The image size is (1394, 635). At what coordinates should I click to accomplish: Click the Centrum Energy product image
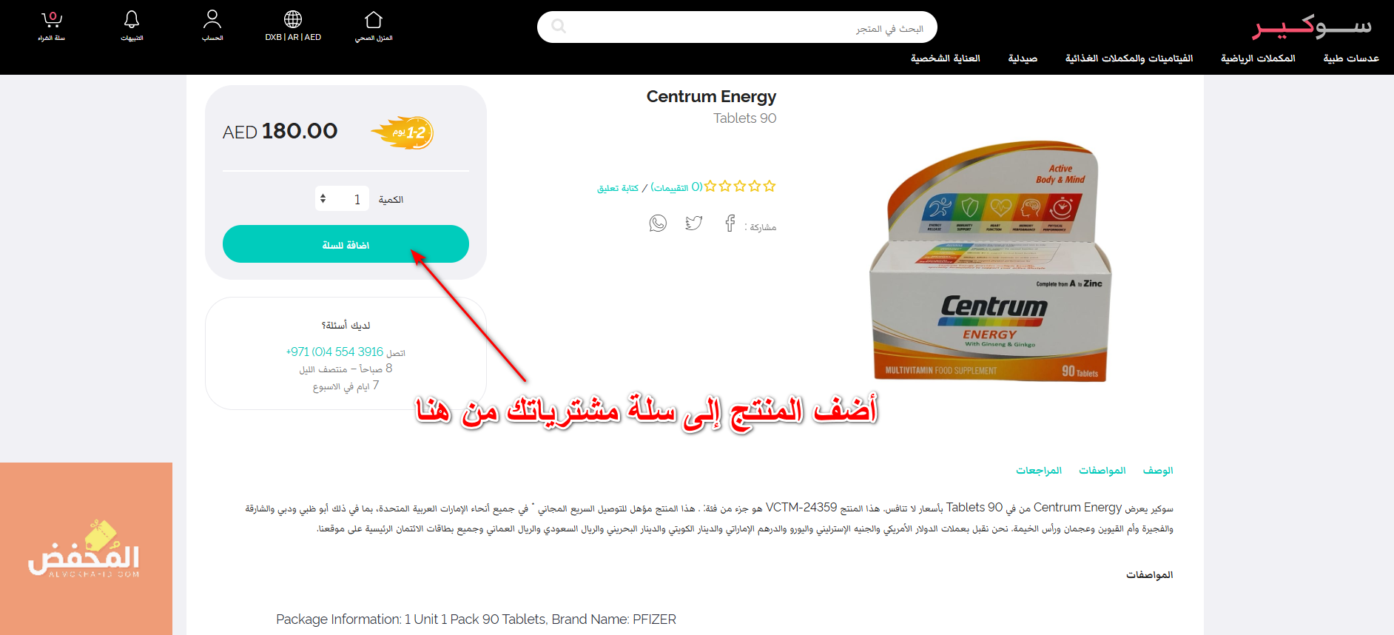[x=990, y=261]
